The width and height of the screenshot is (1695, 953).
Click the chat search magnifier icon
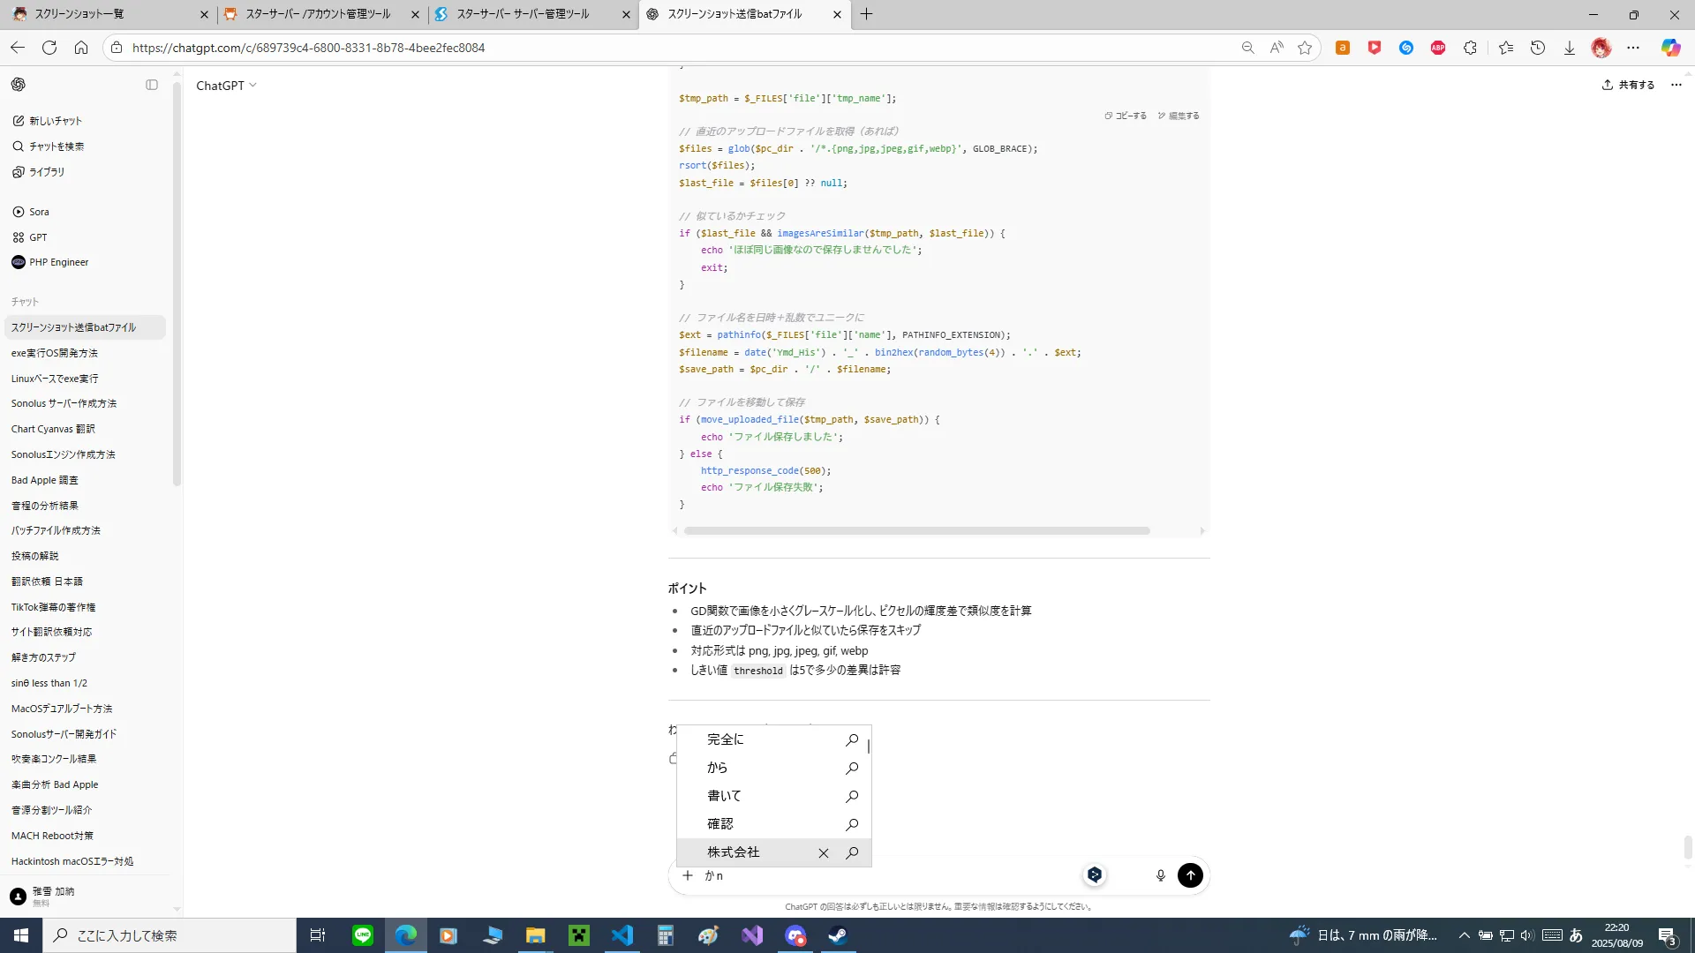pos(19,146)
